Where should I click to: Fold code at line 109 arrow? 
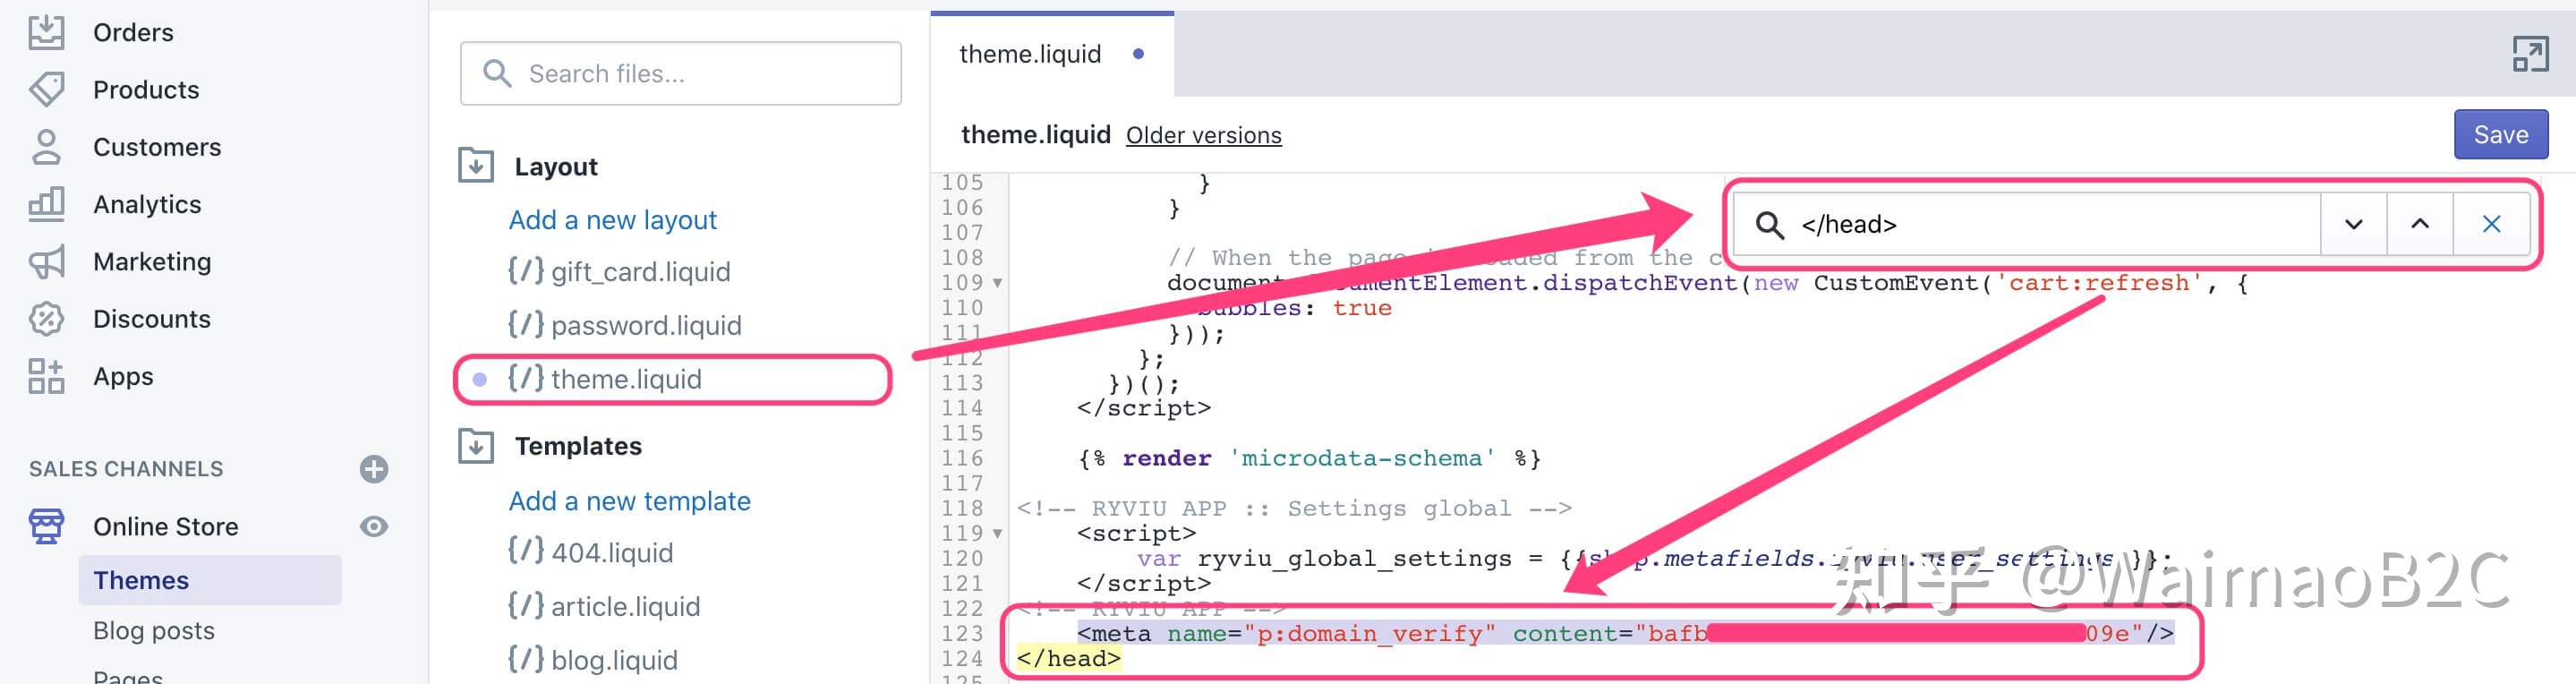(x=997, y=284)
